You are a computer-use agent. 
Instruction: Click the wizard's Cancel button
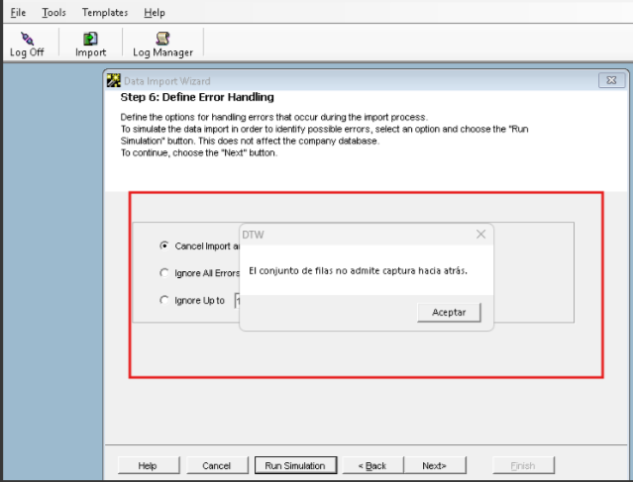click(216, 465)
